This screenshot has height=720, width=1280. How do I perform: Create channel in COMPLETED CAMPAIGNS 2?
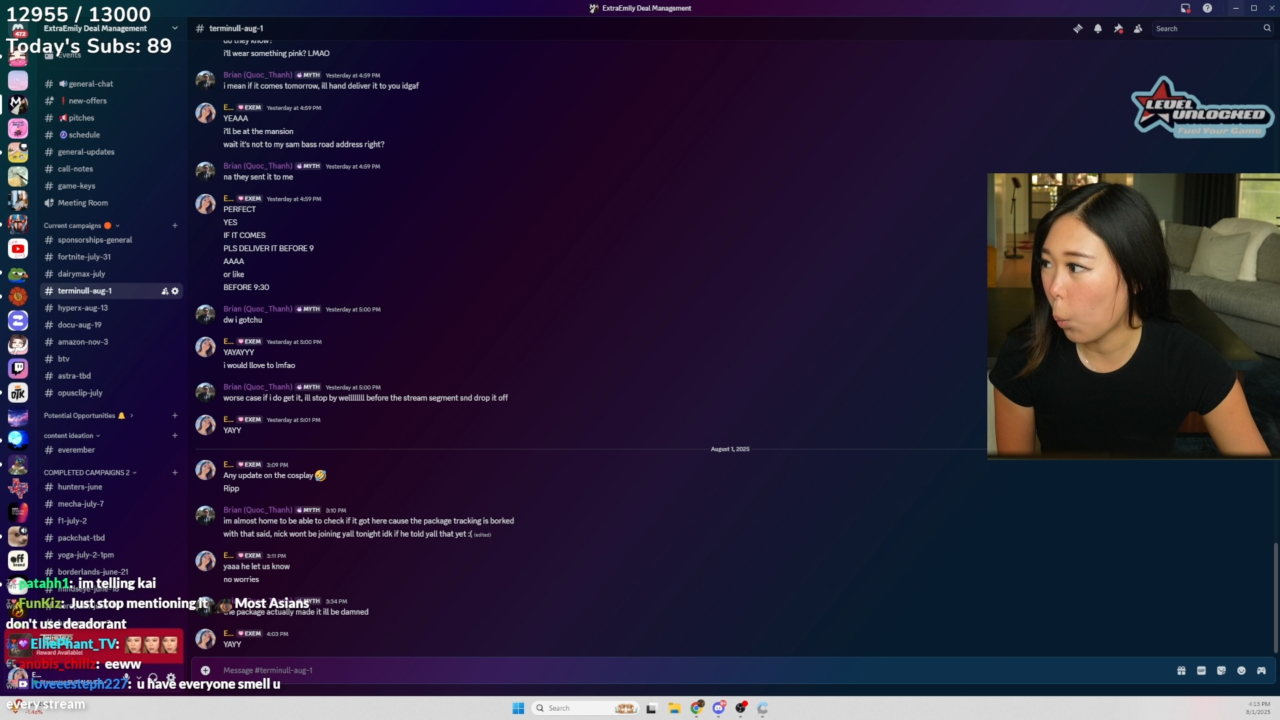click(x=175, y=473)
